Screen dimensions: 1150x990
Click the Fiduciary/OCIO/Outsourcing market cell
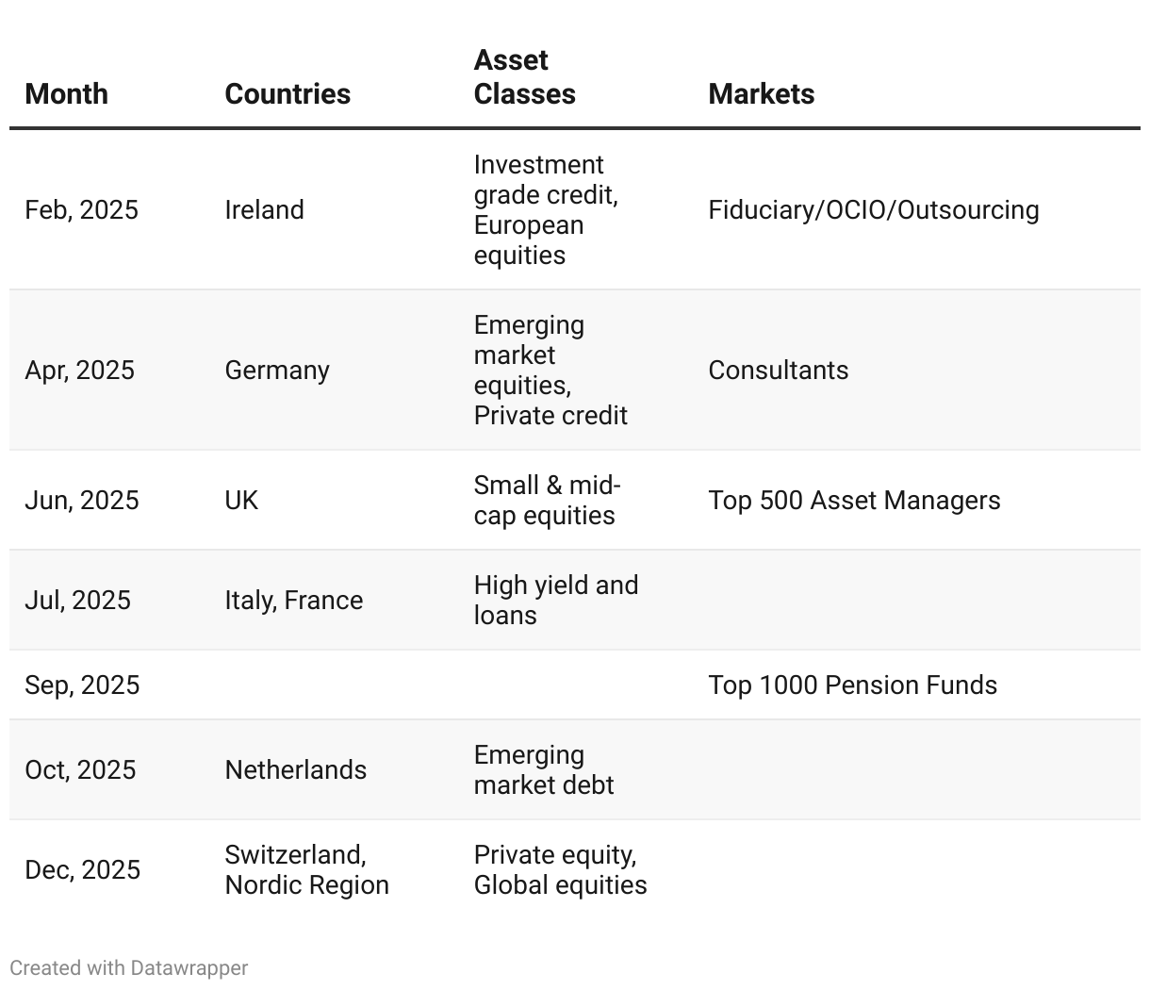[874, 210]
